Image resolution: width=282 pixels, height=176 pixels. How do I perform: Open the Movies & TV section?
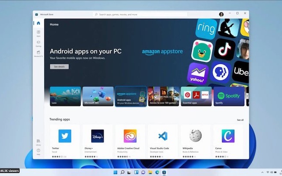point(38,54)
